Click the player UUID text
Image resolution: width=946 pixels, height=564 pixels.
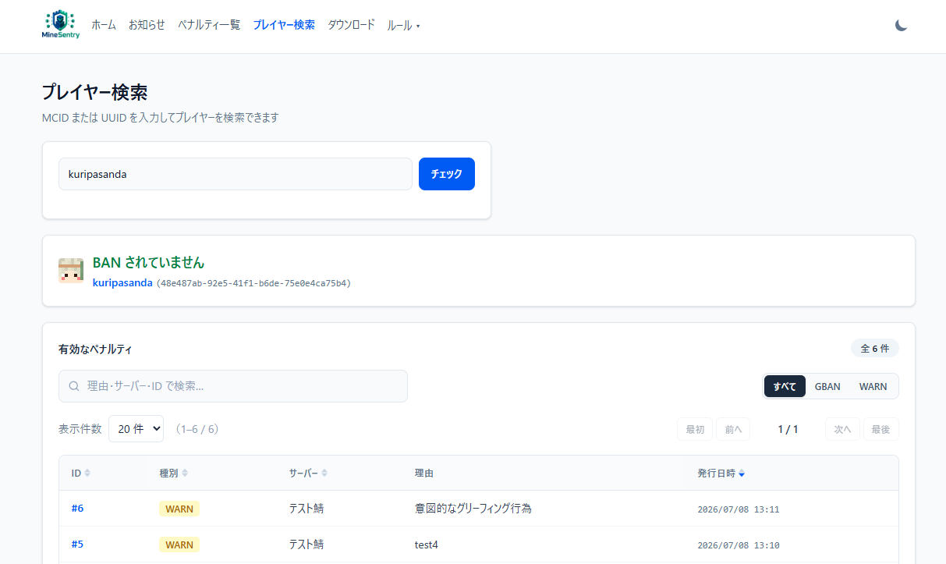[253, 284]
